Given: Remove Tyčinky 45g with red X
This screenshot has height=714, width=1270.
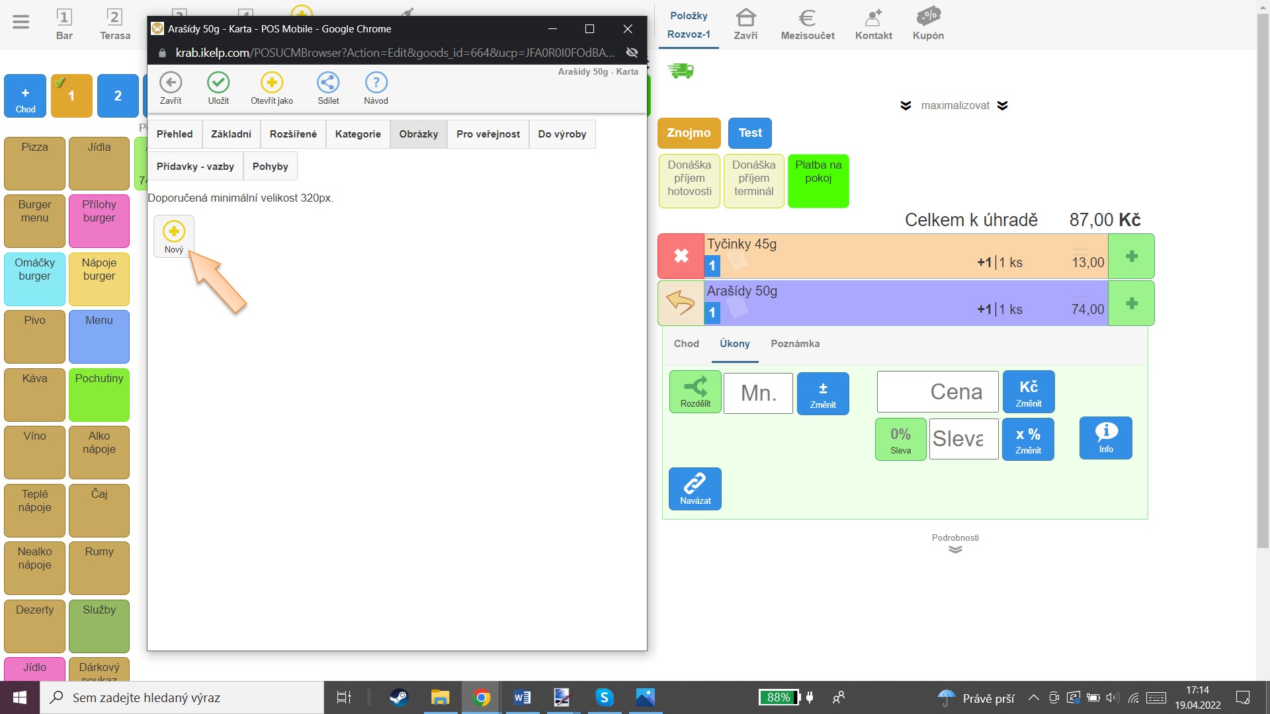Looking at the screenshot, I should pyautogui.click(x=681, y=256).
